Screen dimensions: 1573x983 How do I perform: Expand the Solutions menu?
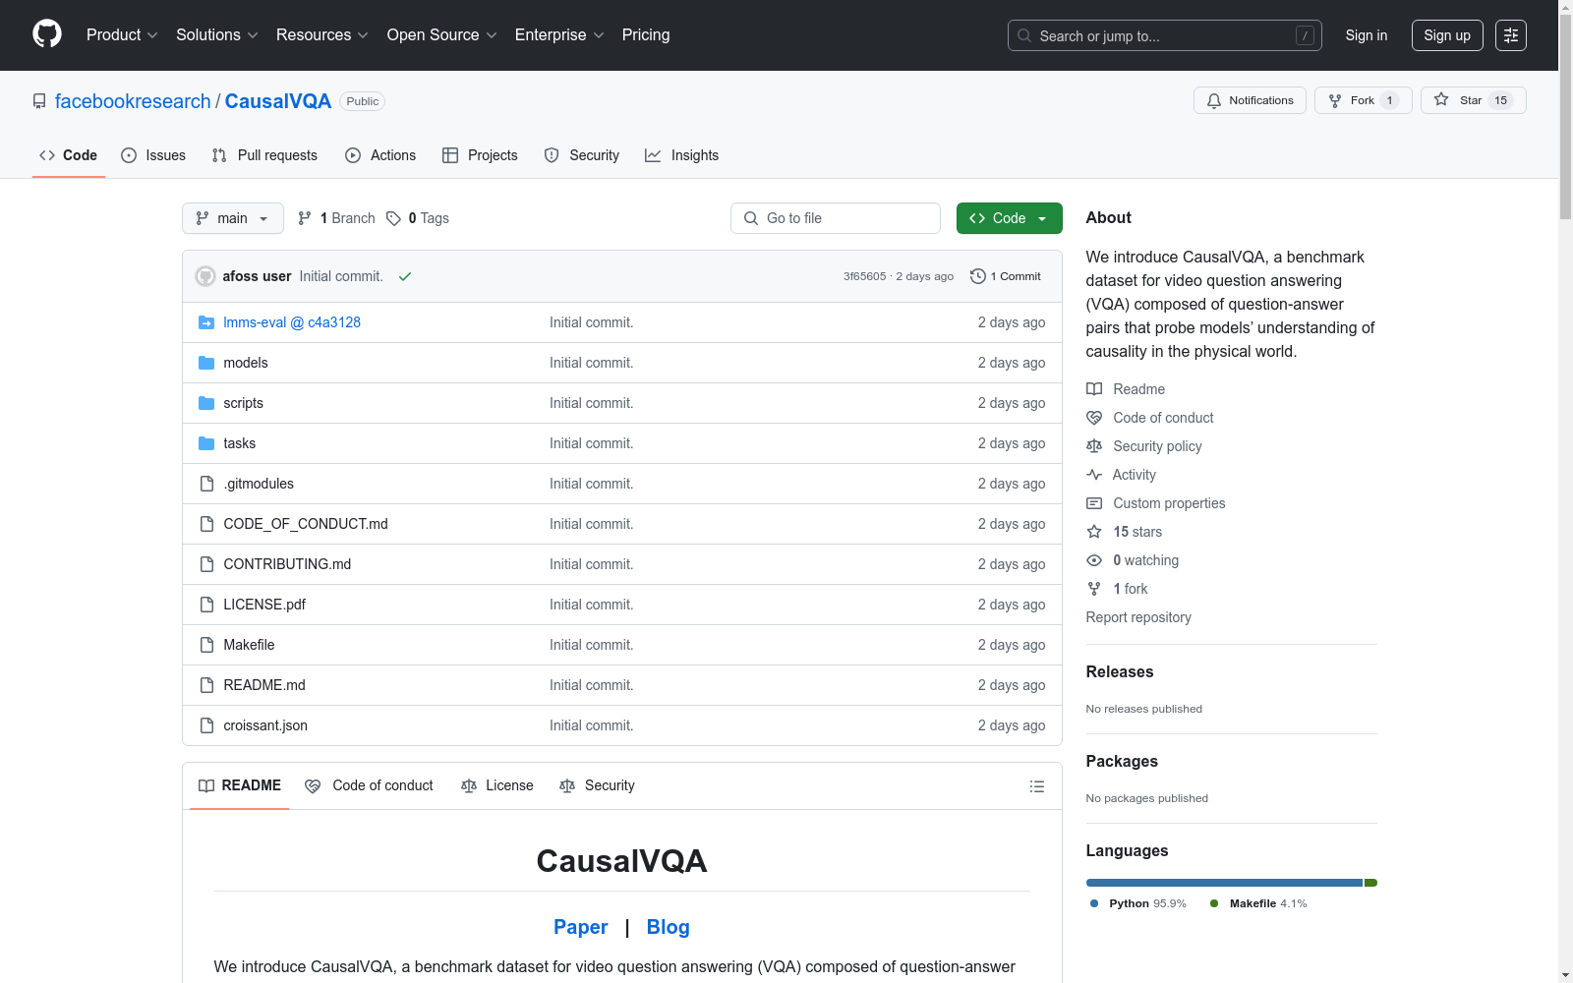217,35
